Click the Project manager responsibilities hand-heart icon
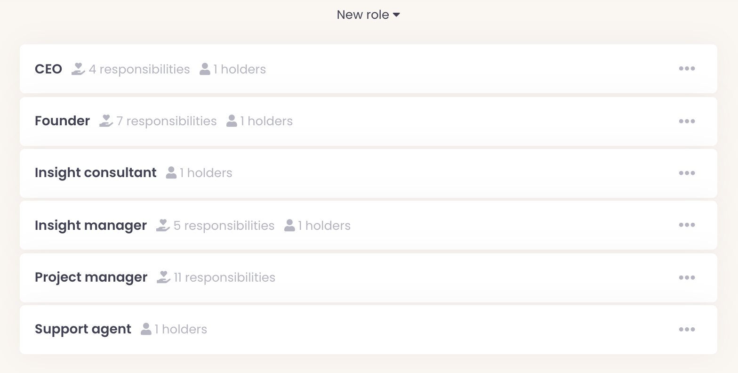 click(163, 277)
